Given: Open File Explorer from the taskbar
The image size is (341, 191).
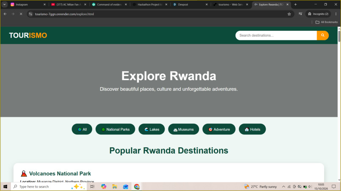Looking at the screenshot, I should coord(115,186).
